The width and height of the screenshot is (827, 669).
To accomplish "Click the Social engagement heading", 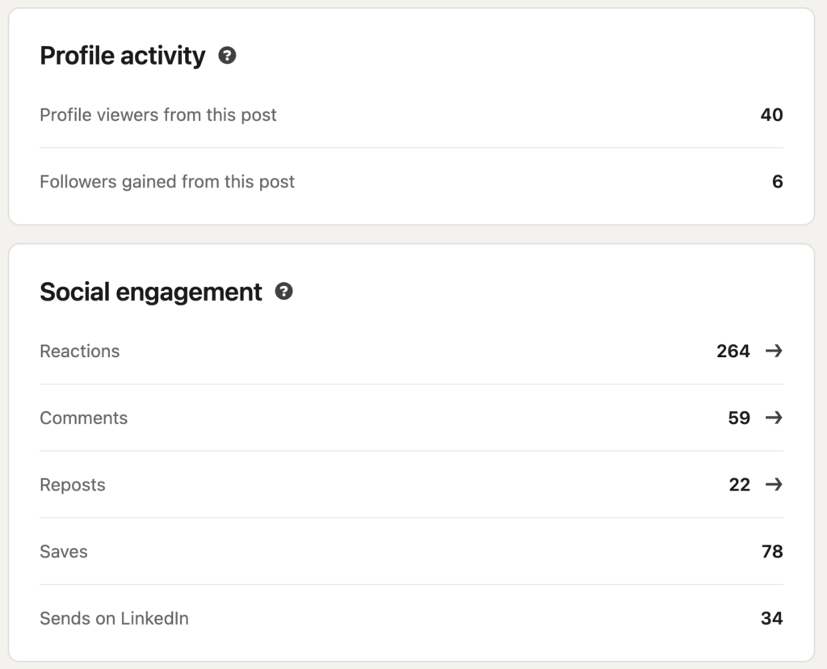I will (151, 292).
